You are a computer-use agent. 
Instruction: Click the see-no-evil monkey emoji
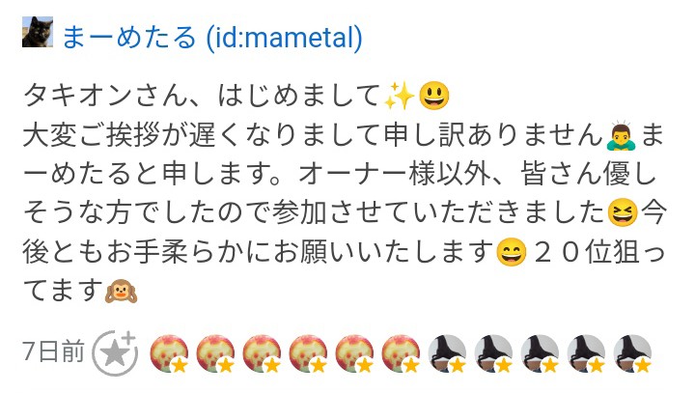[121, 291]
